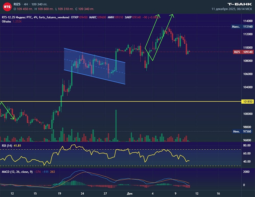Click the RIZ5 109340 current price tag
Screen dimensions: 255x197
243,52
